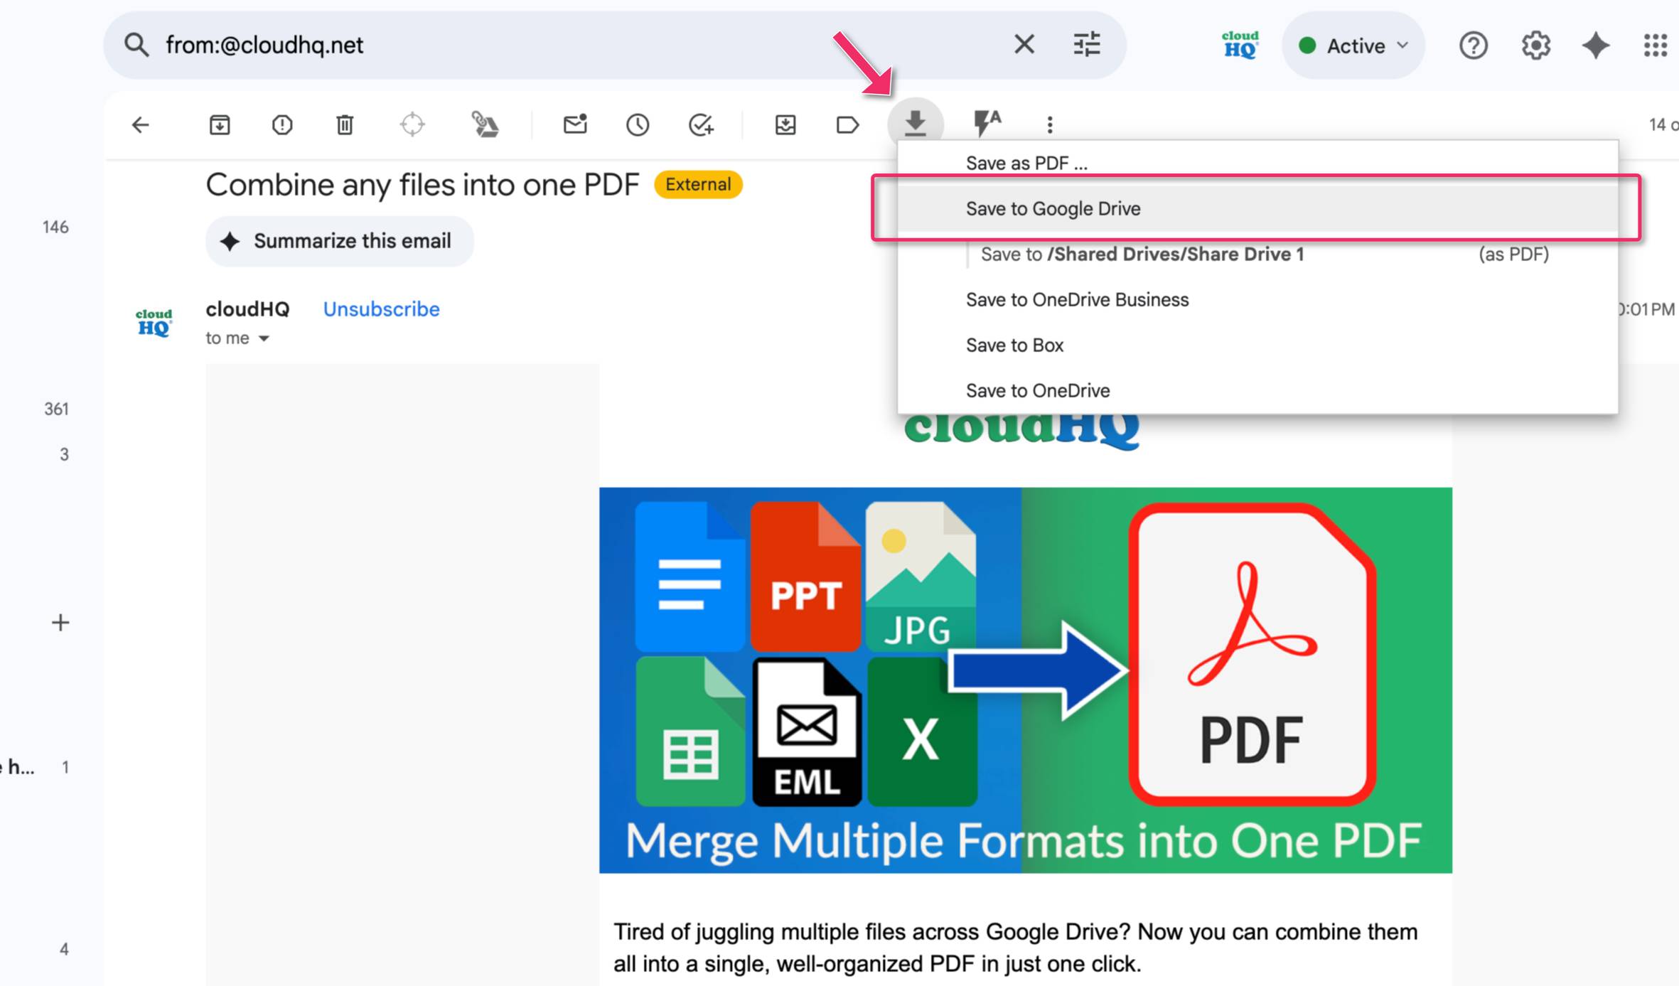This screenshot has height=986, width=1679.
Task: Snooze the email with the clock icon
Action: coord(638,125)
